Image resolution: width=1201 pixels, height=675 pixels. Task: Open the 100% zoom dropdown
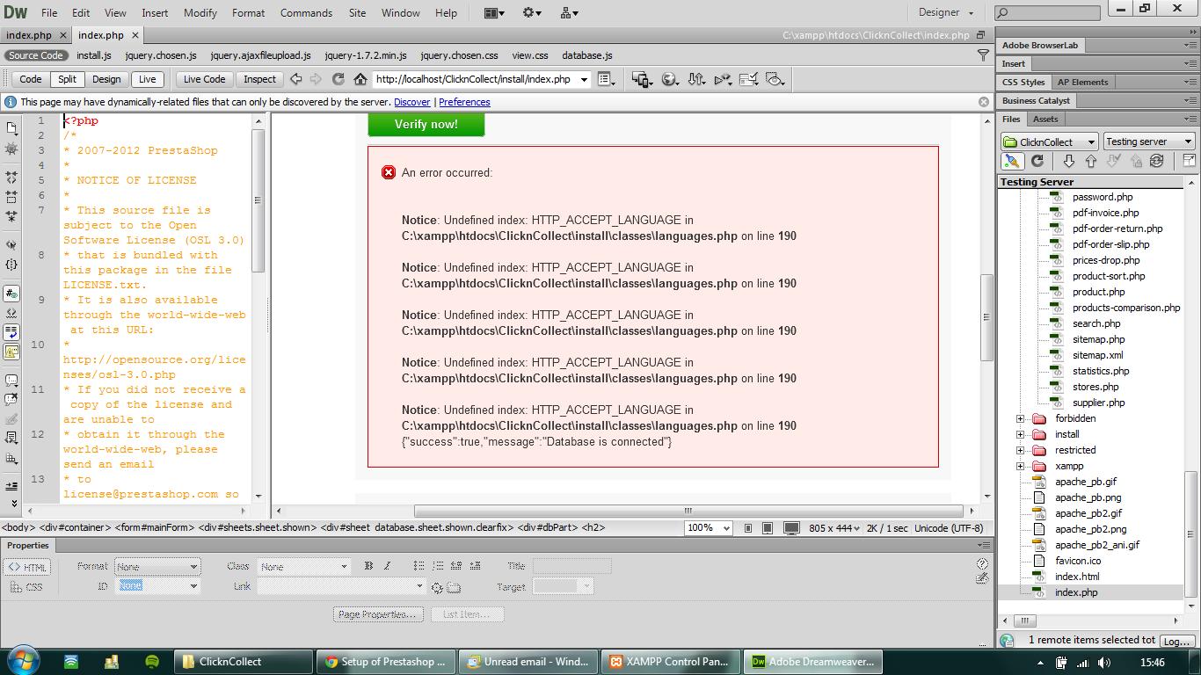pos(709,528)
